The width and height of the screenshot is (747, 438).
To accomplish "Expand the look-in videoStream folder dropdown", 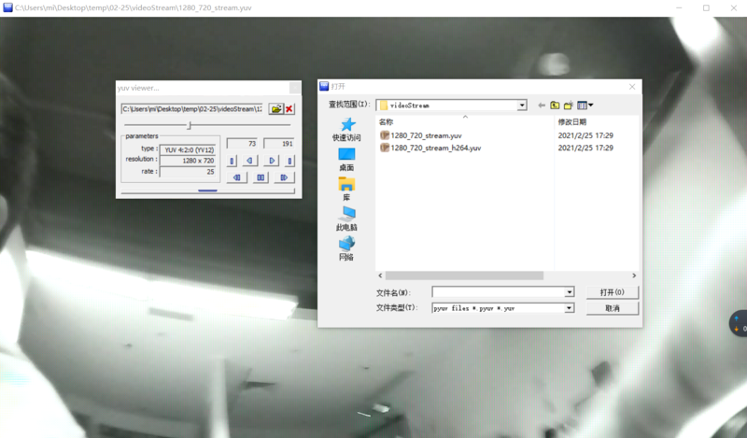I will coord(522,106).
